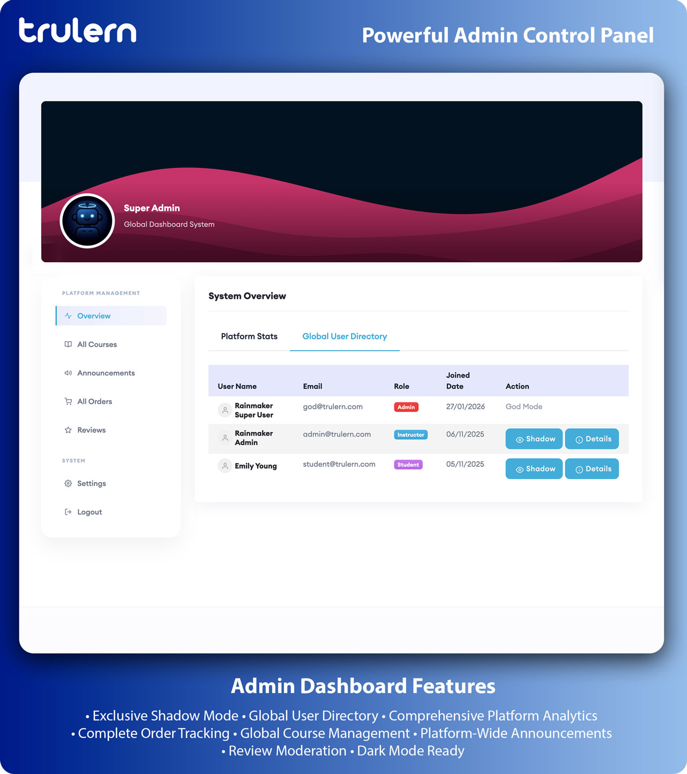Open Details for Emily Young

pyautogui.click(x=591, y=469)
